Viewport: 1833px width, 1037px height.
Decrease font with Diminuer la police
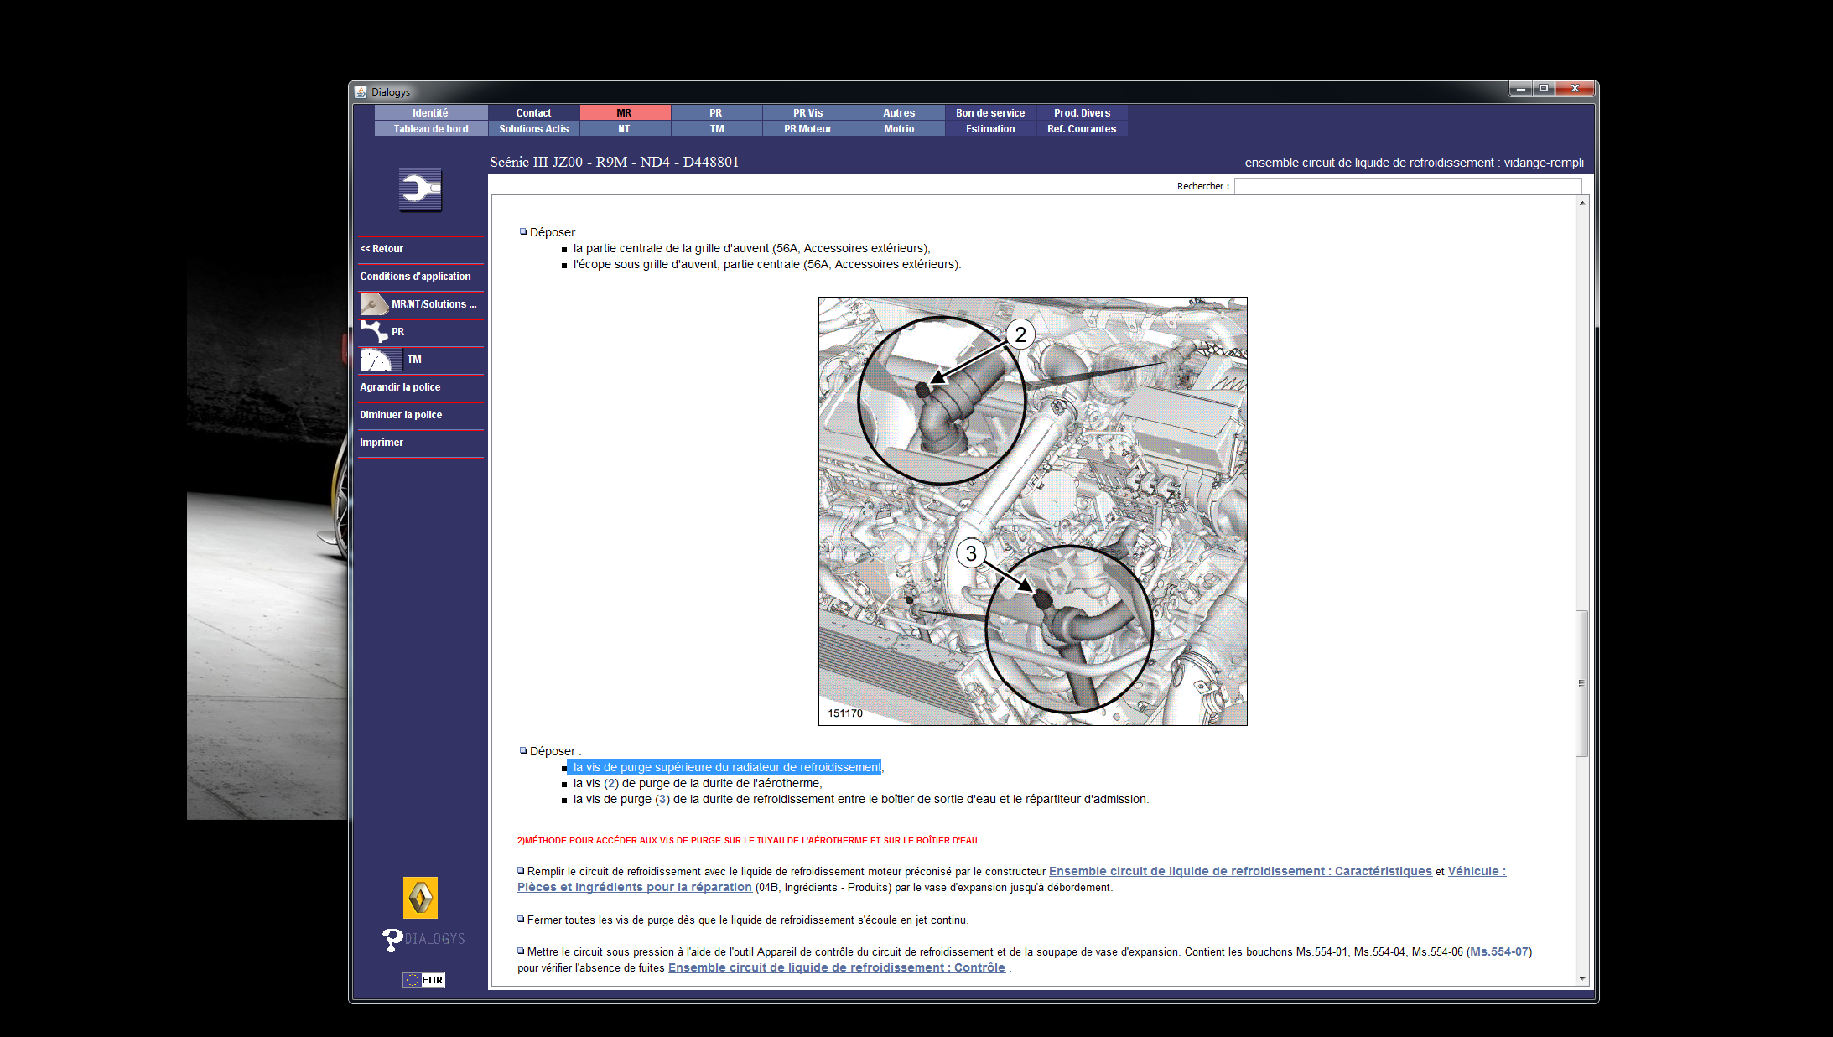(401, 415)
